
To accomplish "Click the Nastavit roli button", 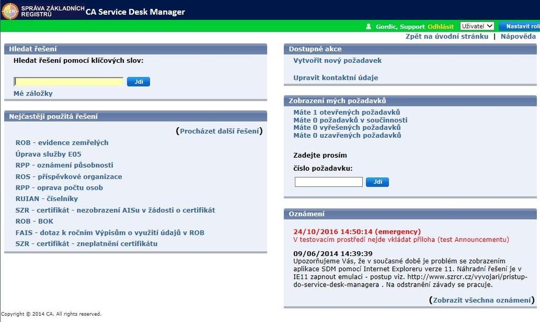I will (520, 26).
